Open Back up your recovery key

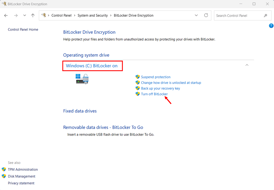[160, 88]
